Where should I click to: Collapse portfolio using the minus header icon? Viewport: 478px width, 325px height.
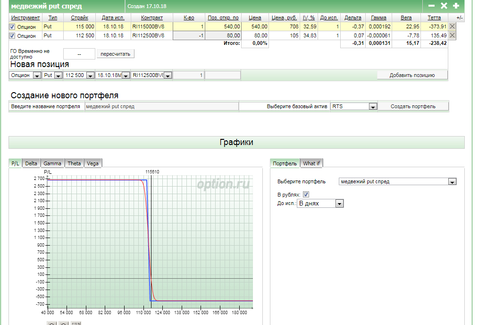431,6
